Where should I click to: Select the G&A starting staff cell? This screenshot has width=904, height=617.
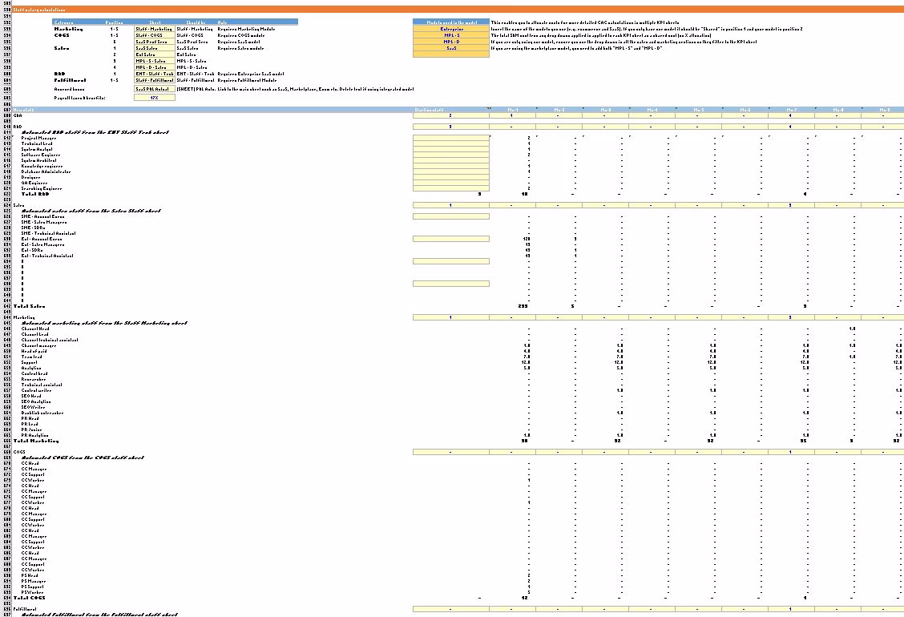[451, 115]
